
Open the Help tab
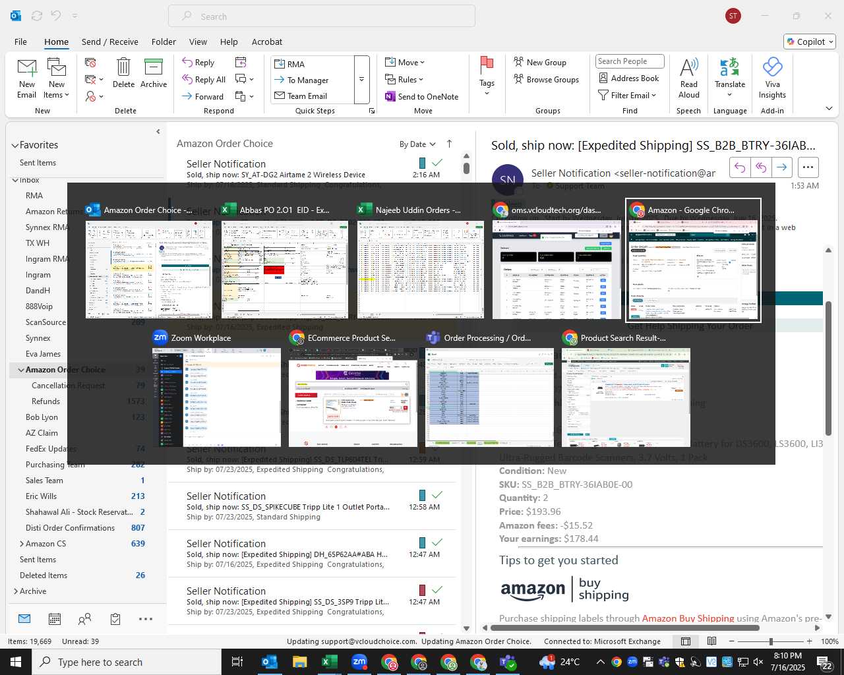coord(229,42)
